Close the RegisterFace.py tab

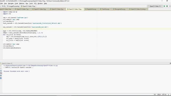[97, 9]
